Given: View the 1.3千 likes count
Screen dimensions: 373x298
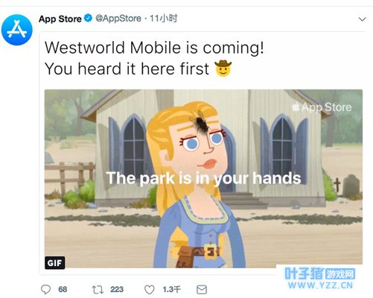Looking at the screenshot, I should pos(171,289).
